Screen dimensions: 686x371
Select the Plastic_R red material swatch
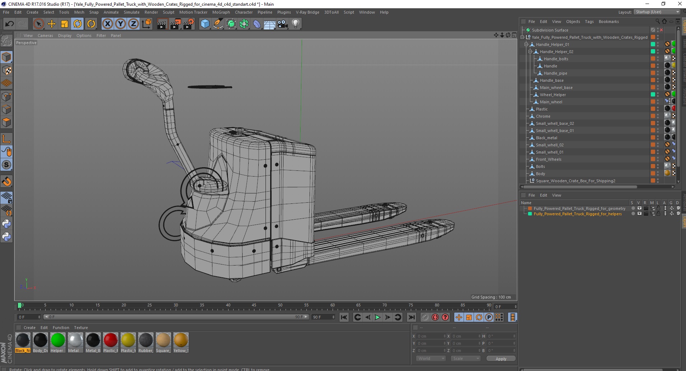pos(111,343)
